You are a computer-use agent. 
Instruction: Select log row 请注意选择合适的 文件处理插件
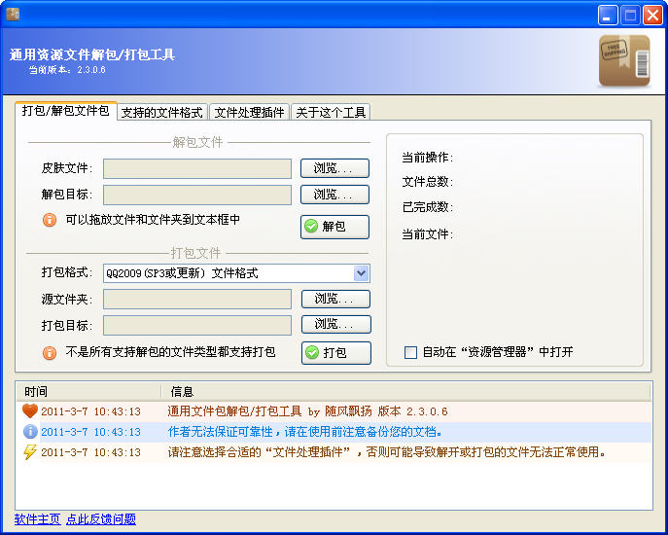pos(334,452)
